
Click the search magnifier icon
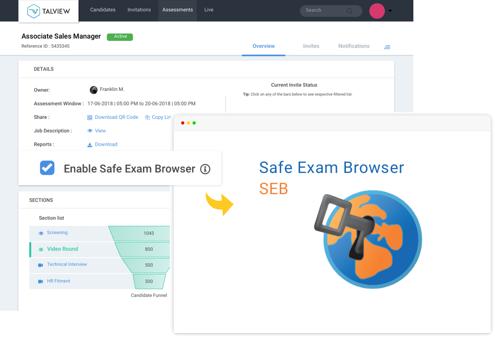(350, 11)
